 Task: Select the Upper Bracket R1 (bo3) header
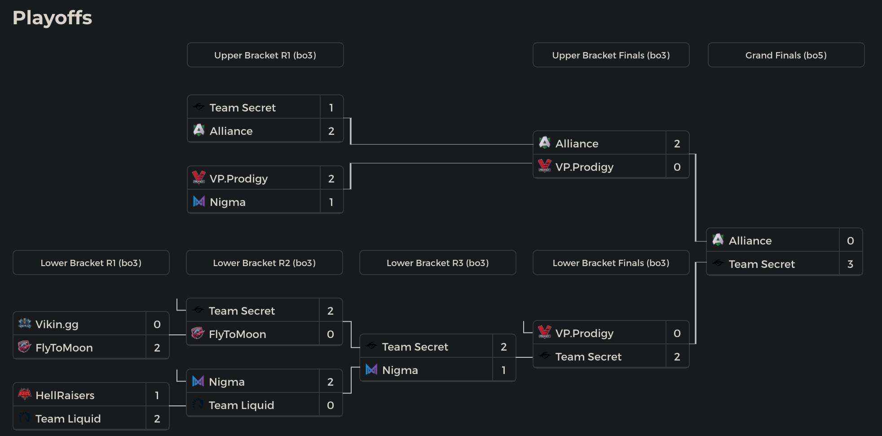pyautogui.click(x=265, y=55)
